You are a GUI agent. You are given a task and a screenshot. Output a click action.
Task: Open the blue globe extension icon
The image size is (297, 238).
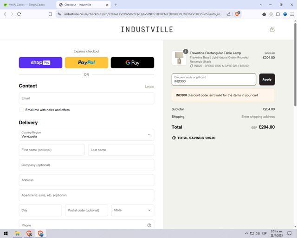[x=285, y=14]
